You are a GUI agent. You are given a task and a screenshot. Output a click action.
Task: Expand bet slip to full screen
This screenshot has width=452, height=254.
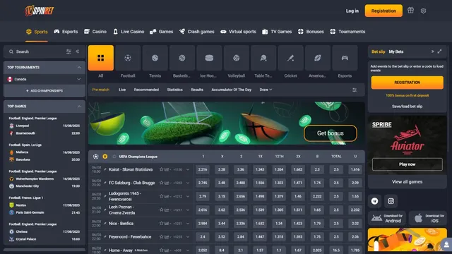coord(439,52)
